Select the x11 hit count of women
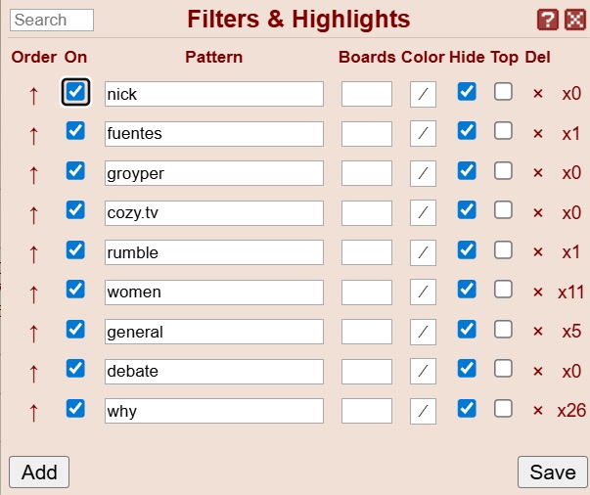 tap(570, 292)
